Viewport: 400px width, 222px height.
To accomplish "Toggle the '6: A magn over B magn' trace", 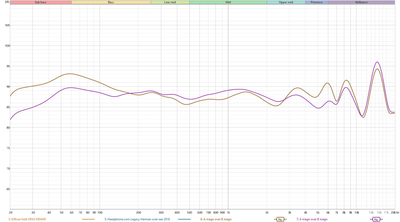I will tap(216, 219).
